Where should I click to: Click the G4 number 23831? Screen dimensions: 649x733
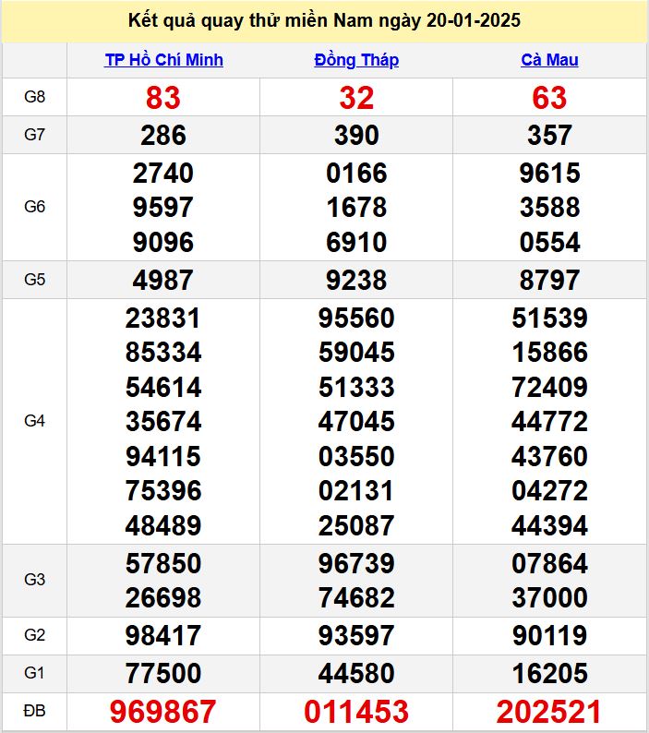(x=163, y=318)
